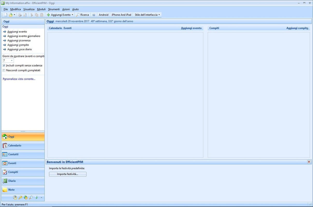
Task: Open the Eventi navigation module
Action: [x=23, y=163]
